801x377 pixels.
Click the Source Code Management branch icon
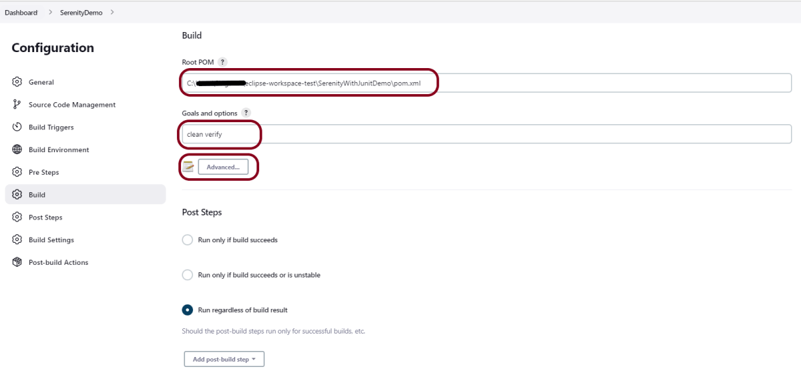pos(17,105)
